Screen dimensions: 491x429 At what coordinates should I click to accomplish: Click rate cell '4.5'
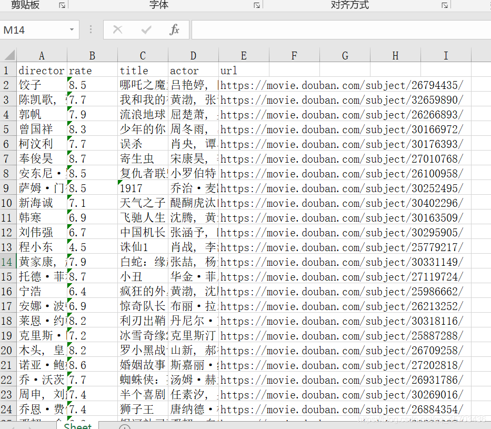(x=92, y=247)
